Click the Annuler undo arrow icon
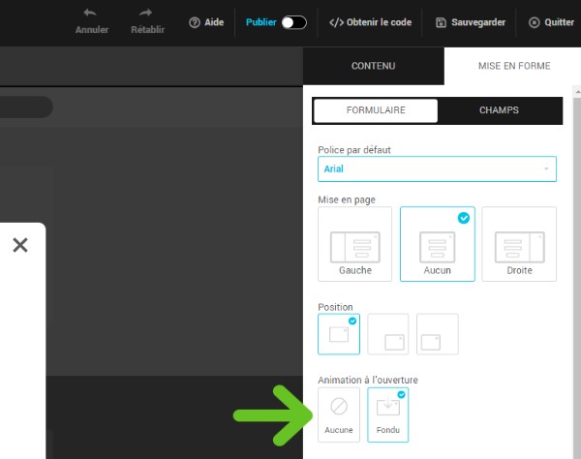The image size is (581, 459). 91,14
